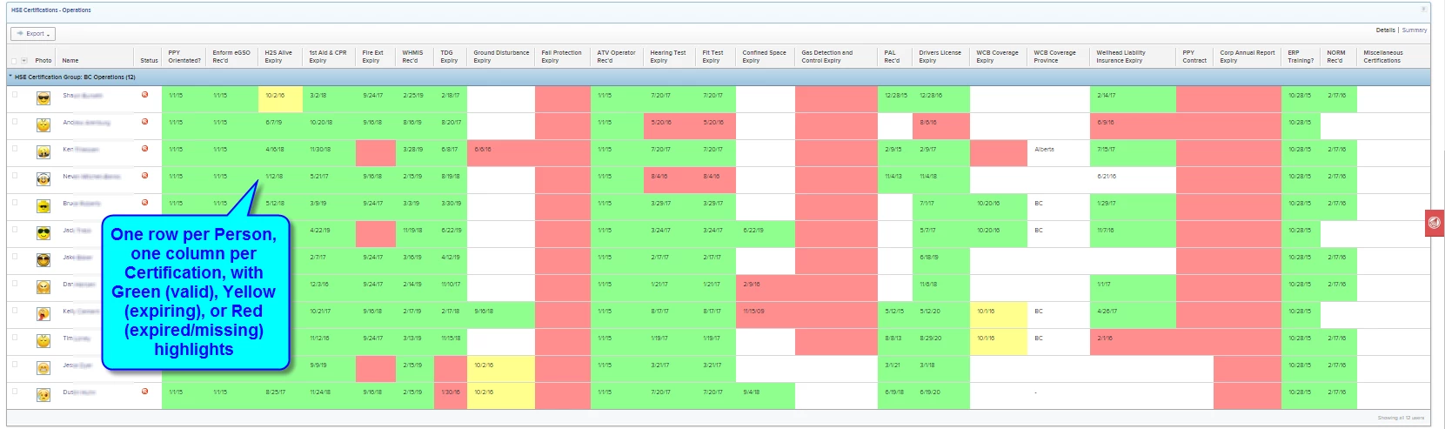This screenshot has height=429, width=1445.
Task: Sort by WCB Coverage Province column
Action: (1054, 57)
